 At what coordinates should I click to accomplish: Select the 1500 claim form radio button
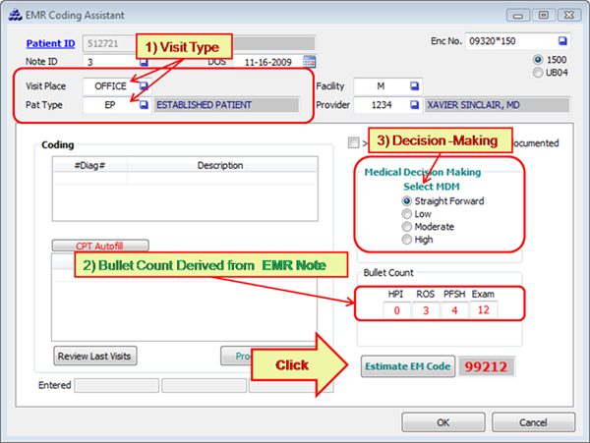[x=537, y=60]
